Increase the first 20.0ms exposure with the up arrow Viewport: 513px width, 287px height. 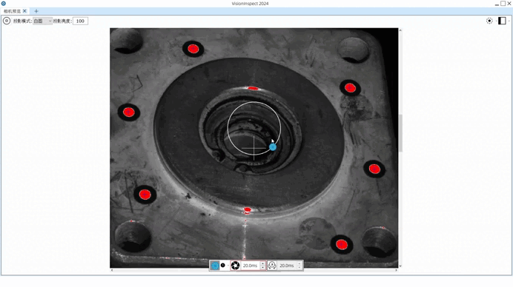click(262, 263)
